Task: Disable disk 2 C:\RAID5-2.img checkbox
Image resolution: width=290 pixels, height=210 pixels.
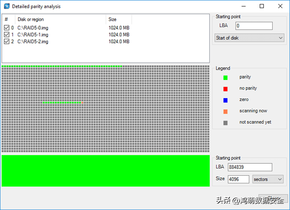Action: coord(7,42)
